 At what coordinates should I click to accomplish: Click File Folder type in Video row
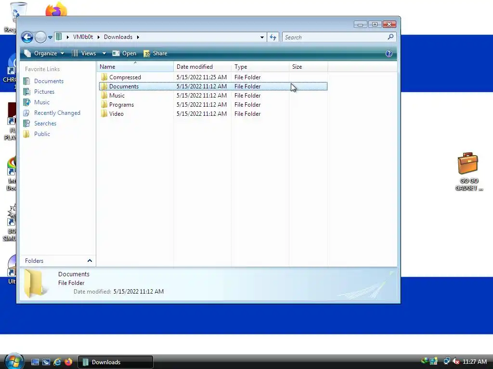click(x=247, y=113)
